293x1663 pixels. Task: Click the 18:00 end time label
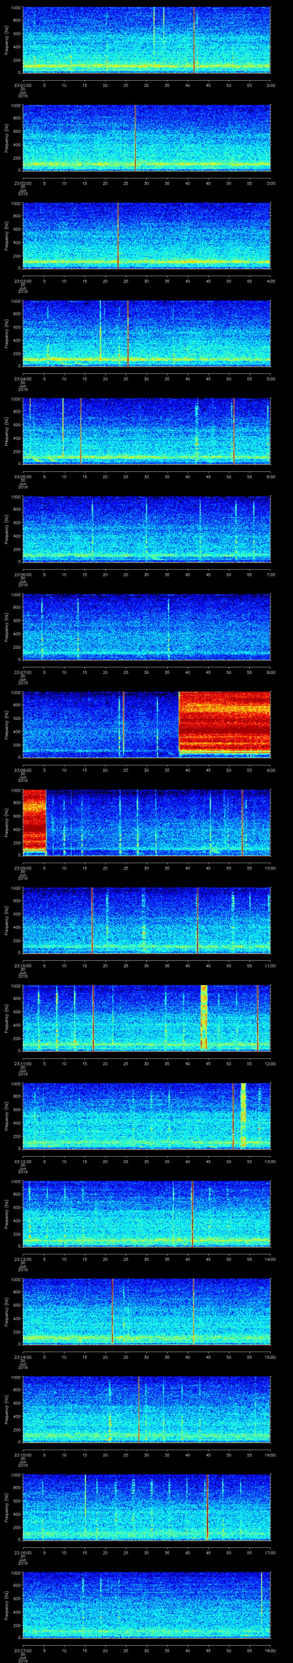tap(270, 1650)
